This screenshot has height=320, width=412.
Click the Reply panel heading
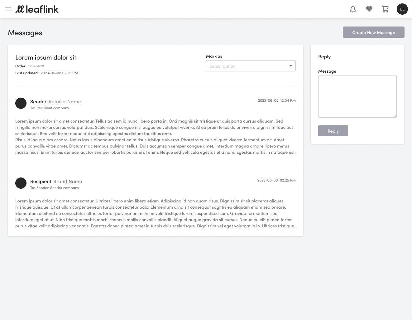[324, 57]
